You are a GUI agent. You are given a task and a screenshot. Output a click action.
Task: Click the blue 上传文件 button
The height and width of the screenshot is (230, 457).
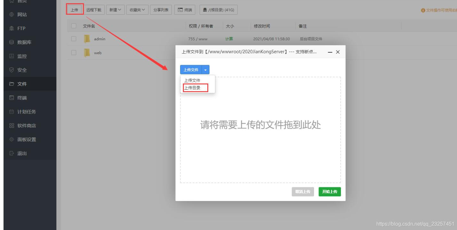(x=191, y=70)
